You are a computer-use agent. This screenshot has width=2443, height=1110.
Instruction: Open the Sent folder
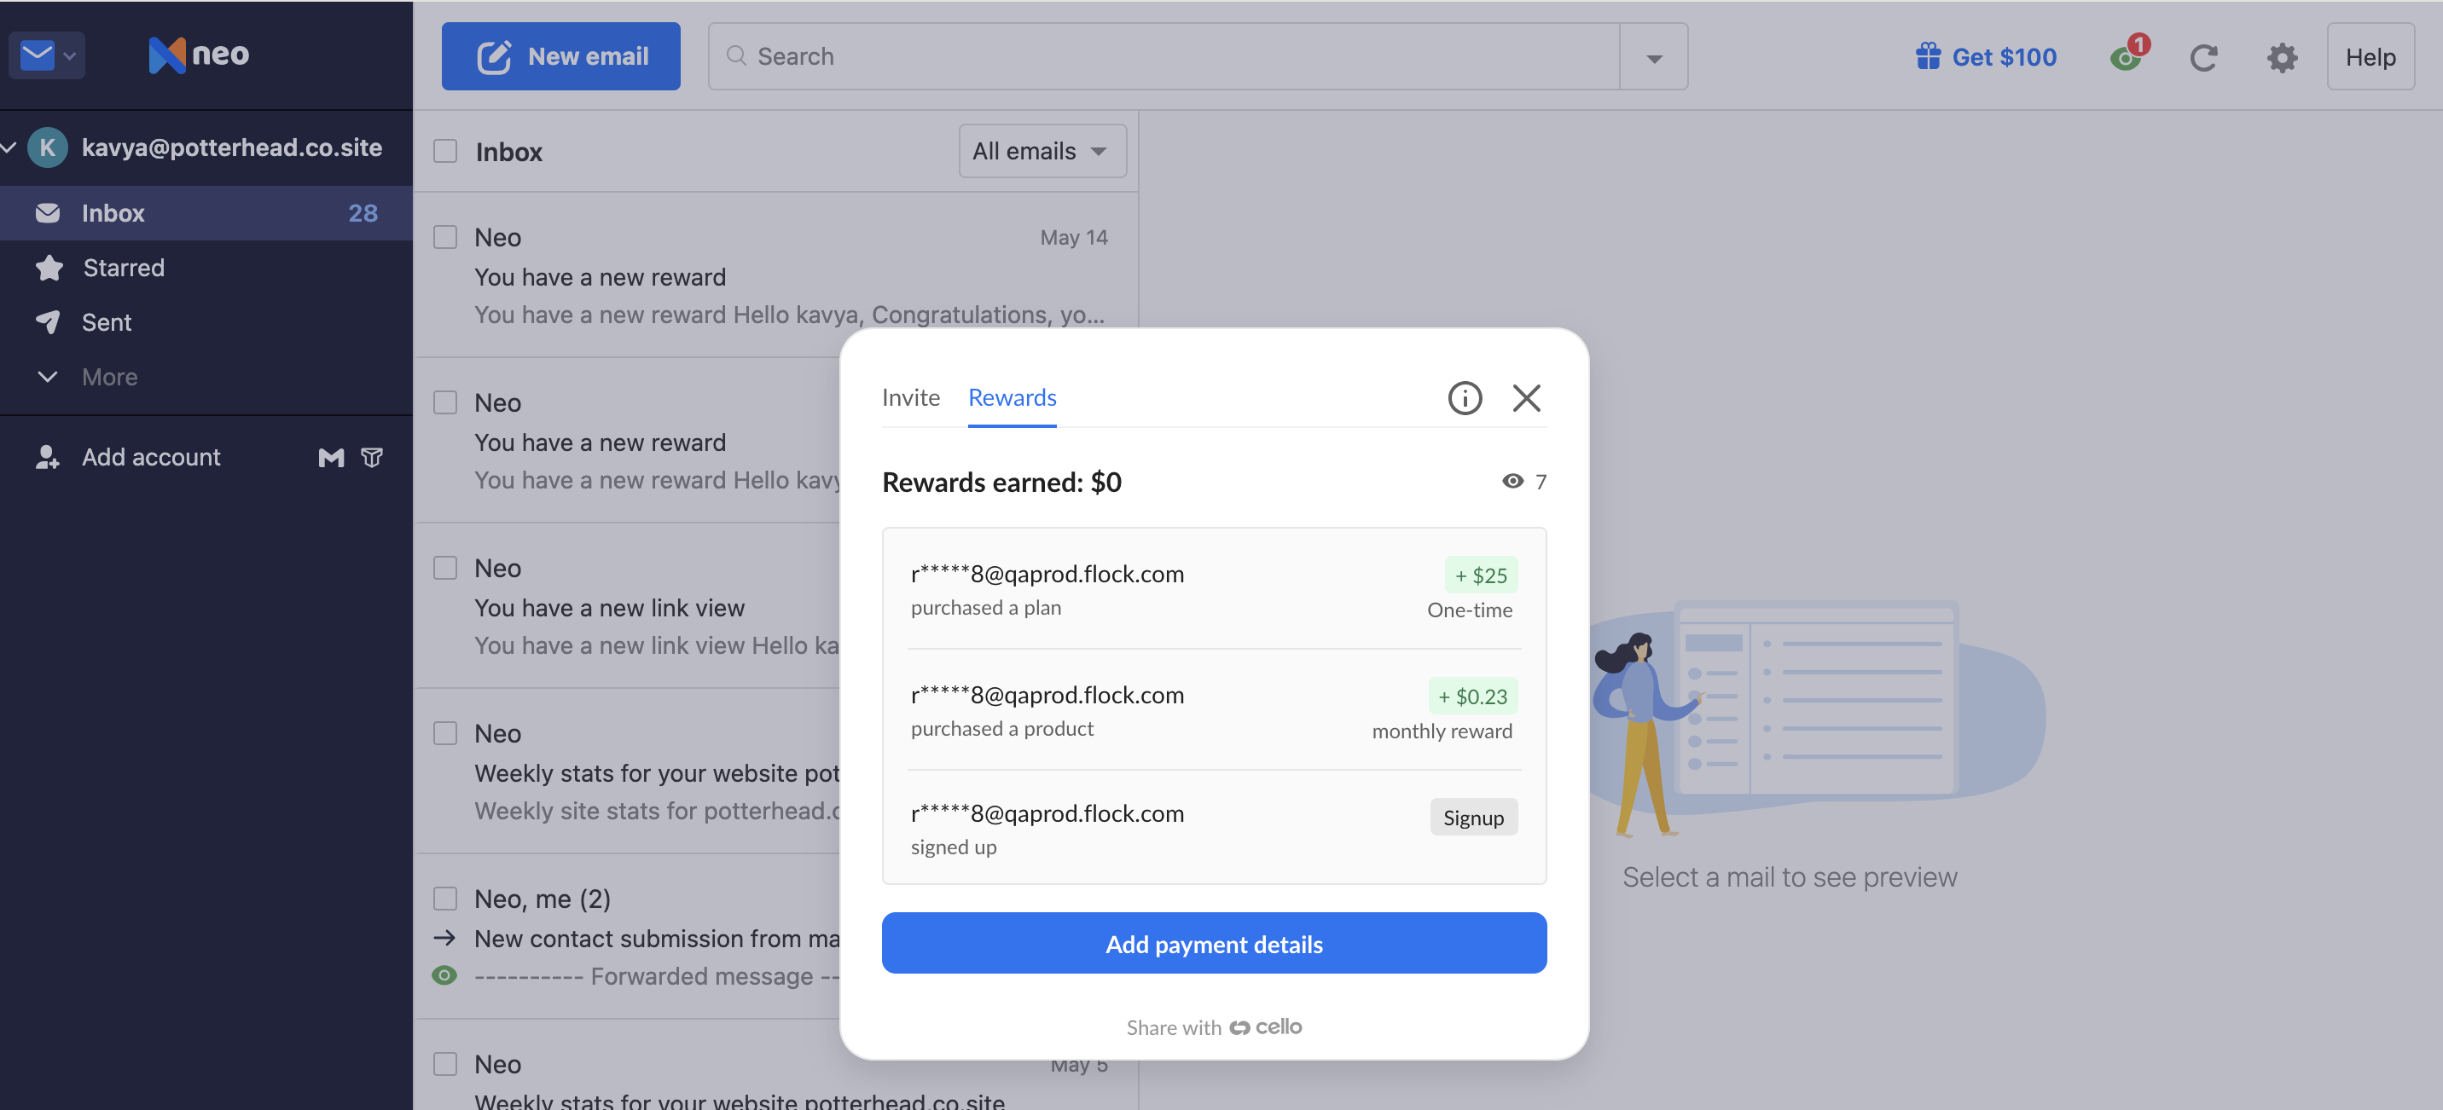206,322
